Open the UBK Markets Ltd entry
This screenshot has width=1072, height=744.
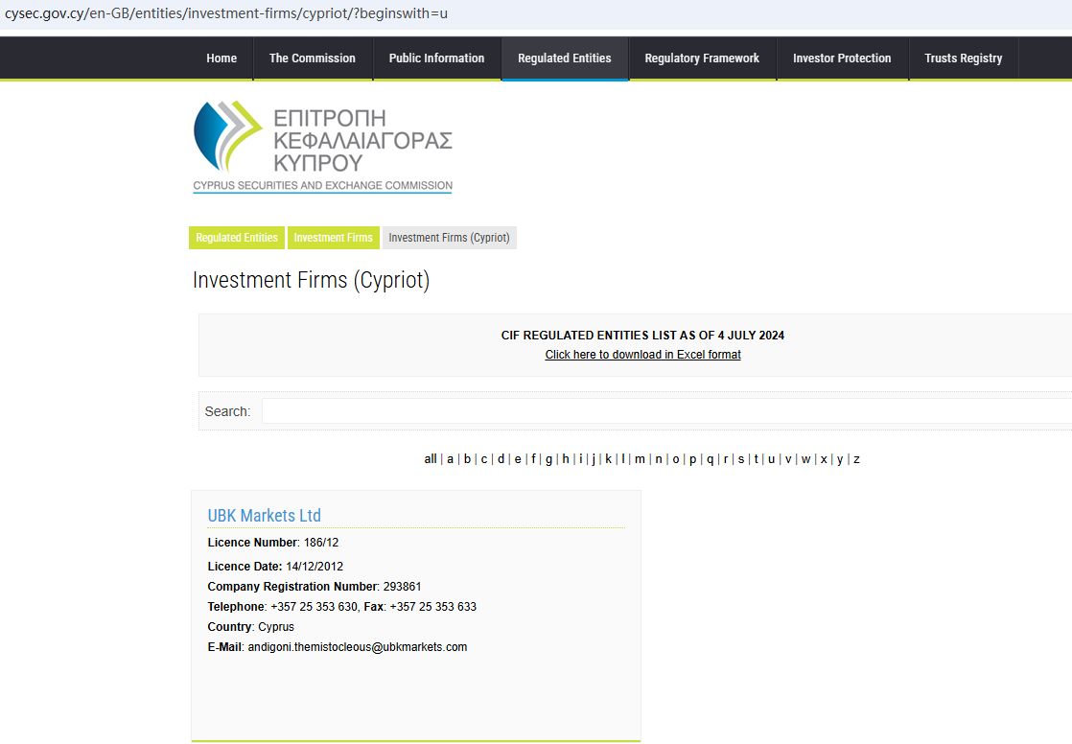tap(264, 515)
